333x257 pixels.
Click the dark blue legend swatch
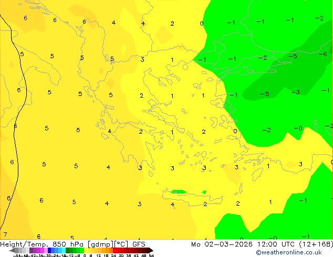[49, 251]
